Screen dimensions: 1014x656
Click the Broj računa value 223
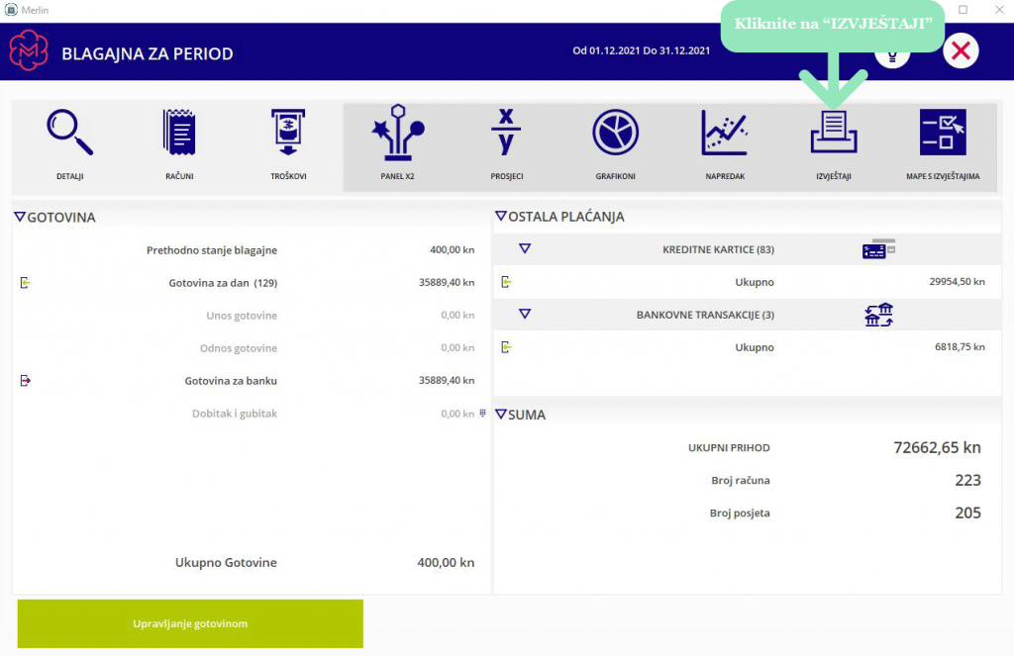(968, 480)
